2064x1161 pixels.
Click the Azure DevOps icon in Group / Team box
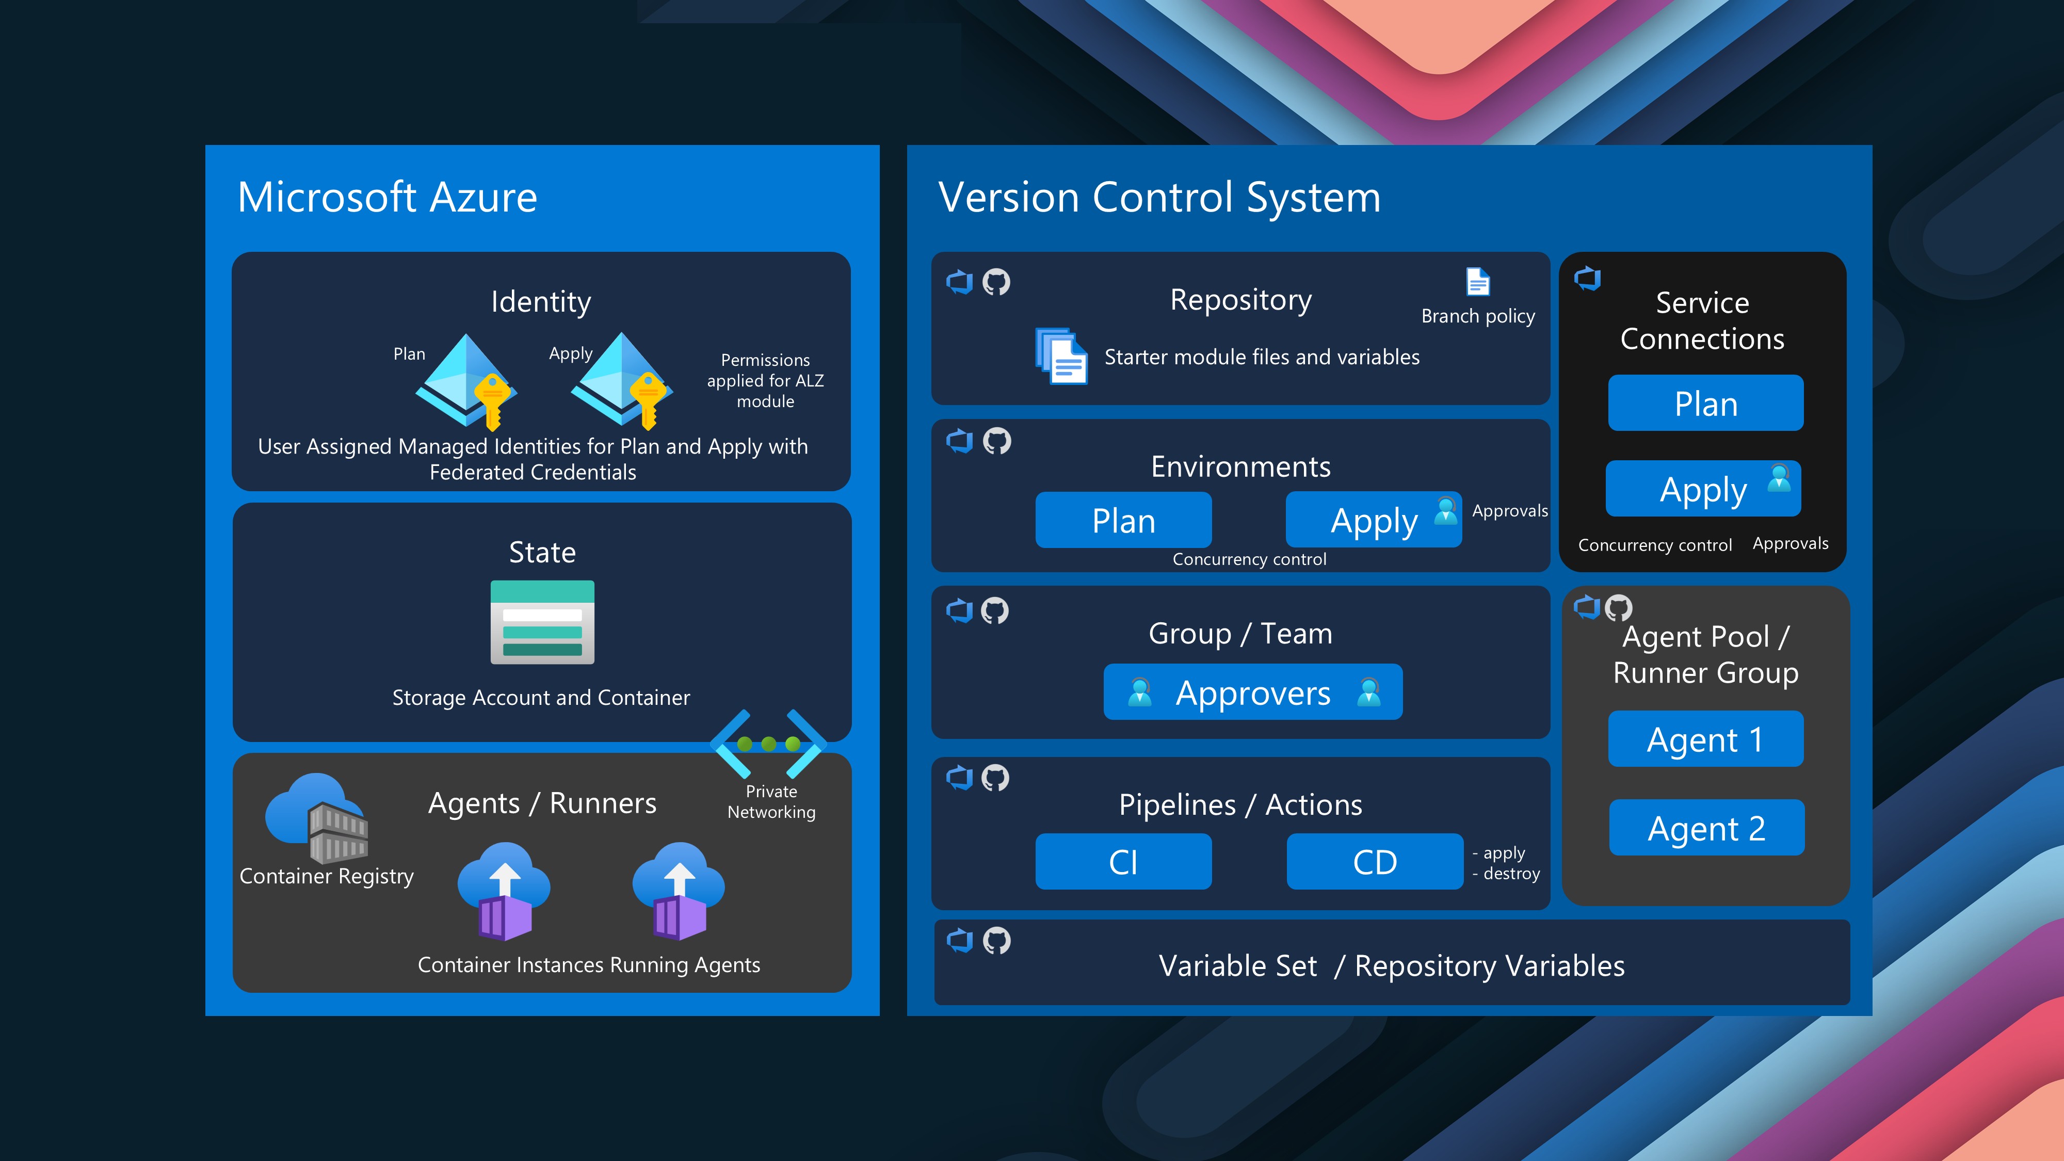(960, 610)
